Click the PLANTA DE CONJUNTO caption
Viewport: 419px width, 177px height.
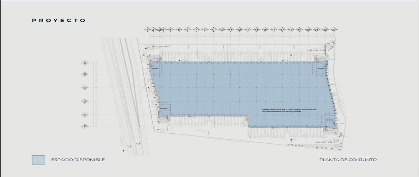pos(348,160)
